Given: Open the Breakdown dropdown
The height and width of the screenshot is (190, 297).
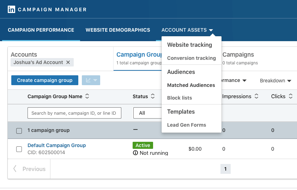Looking at the screenshot, I should pos(275,81).
